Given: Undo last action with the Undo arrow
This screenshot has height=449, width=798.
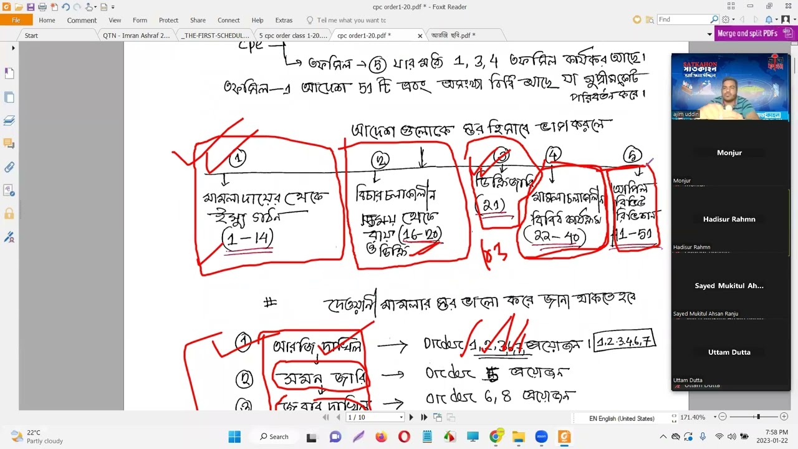Looking at the screenshot, I should point(65,7).
